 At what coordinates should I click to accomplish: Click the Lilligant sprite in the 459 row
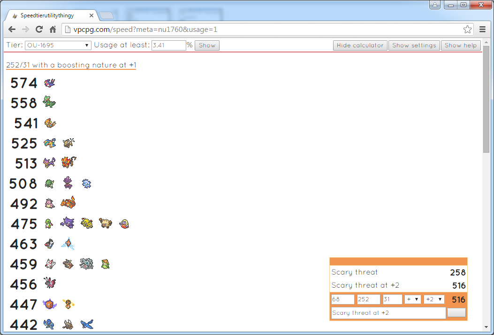click(x=105, y=264)
